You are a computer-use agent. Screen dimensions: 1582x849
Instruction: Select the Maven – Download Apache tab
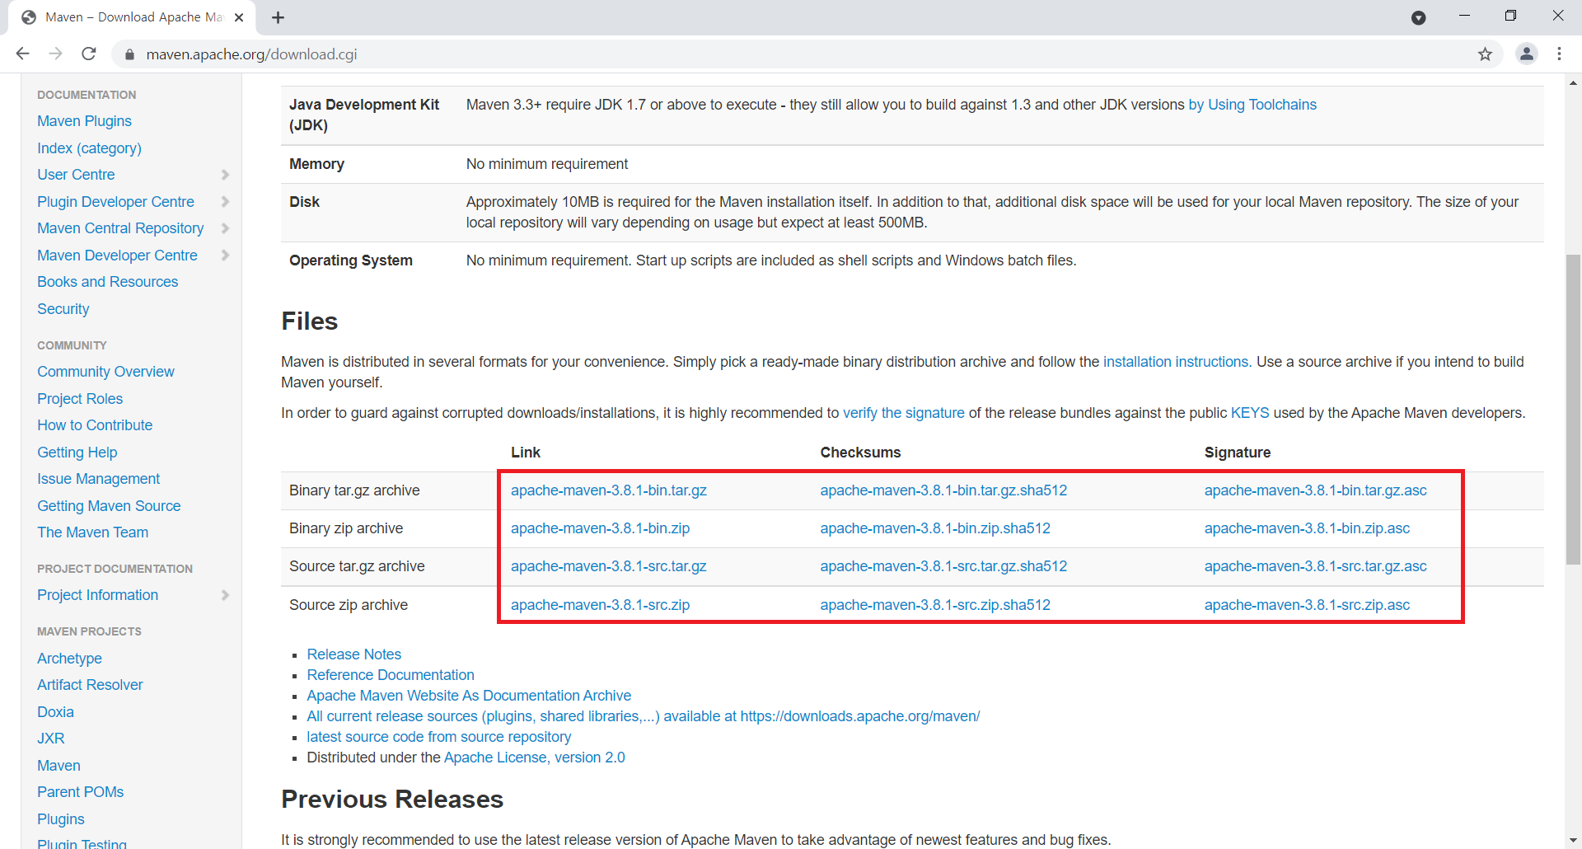point(132,17)
